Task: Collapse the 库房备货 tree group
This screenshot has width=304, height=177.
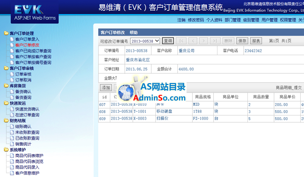Action: coord(18,85)
